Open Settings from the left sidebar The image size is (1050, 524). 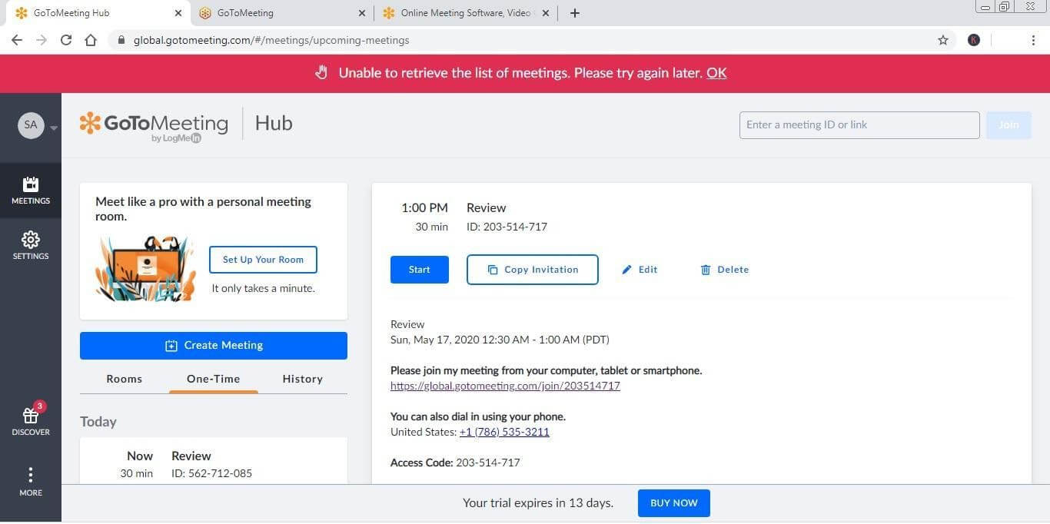tap(31, 244)
